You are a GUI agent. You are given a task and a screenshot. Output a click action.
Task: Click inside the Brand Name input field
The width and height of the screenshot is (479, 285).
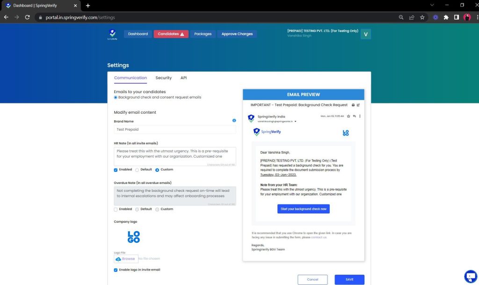pos(174,129)
